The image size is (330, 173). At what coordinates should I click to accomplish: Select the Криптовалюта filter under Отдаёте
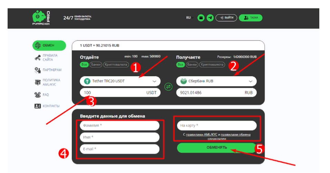click(115, 65)
